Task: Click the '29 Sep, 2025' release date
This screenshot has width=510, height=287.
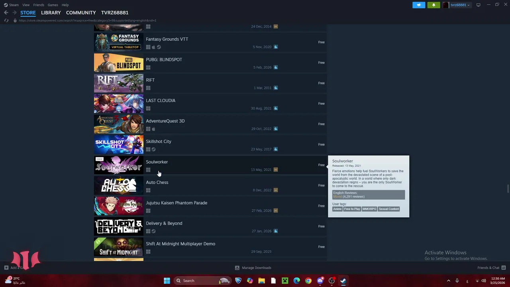Action: [x=261, y=252]
